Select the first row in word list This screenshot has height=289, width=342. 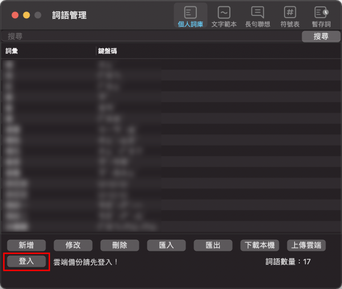tap(171, 64)
